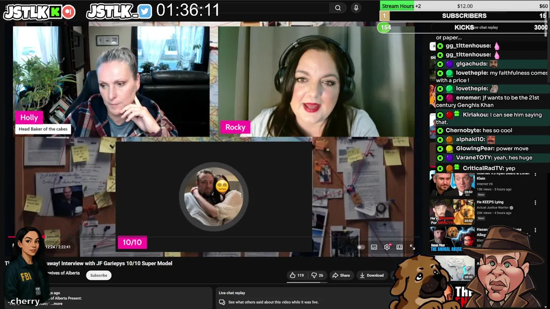Enter fullscreen with the expand arrows icon
The height and width of the screenshot is (309, 550).
412,247
